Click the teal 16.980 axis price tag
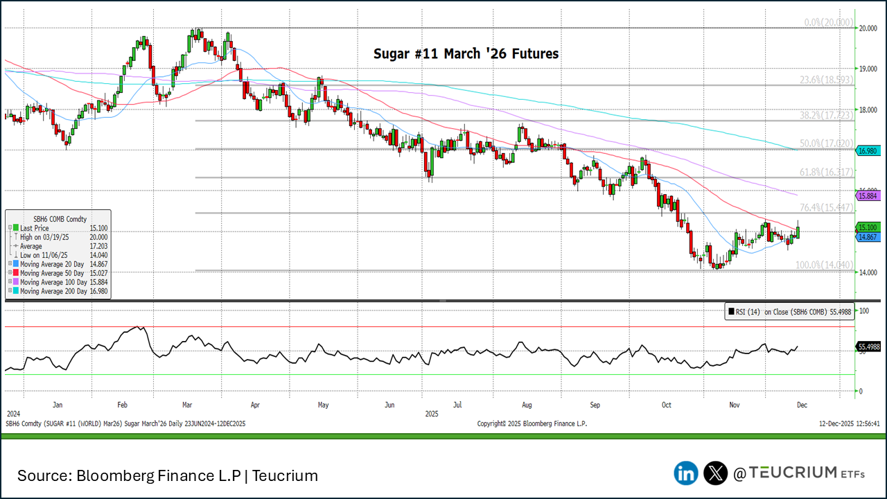 pos(868,150)
